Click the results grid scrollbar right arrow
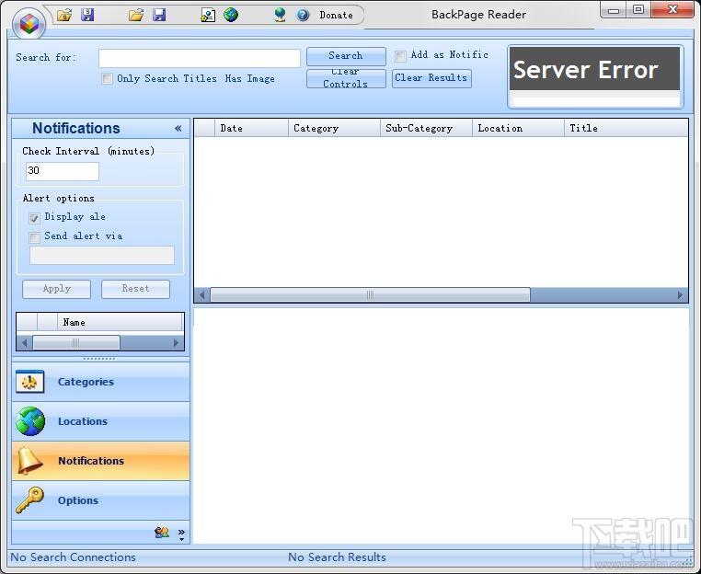The width and height of the screenshot is (701, 574). (x=680, y=295)
